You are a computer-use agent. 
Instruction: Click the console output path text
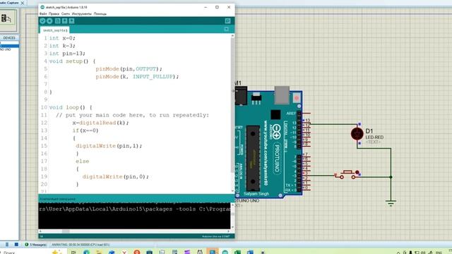(135, 209)
